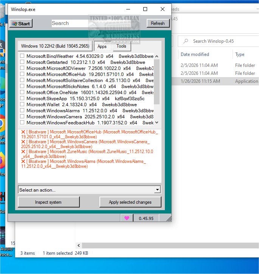Click the Explorer horizontal scrollbar track
The image size is (259, 274).
pyautogui.click(x=171, y=245)
